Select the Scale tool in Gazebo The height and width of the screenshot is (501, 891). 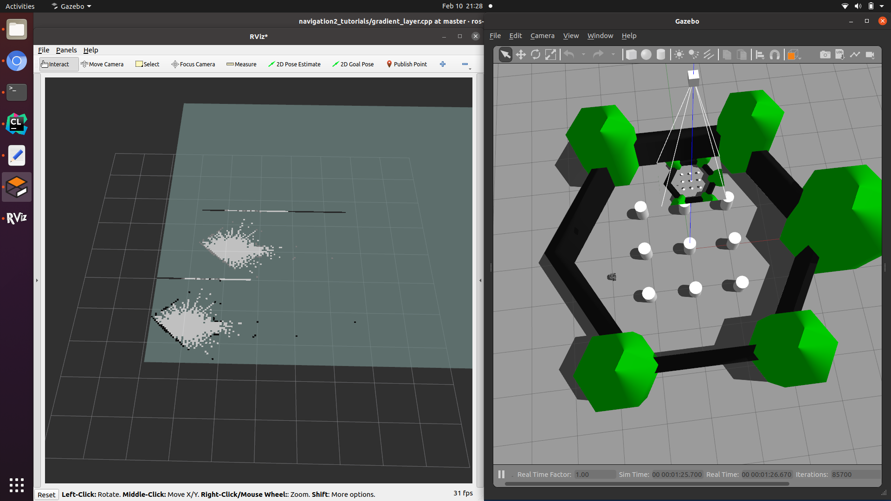[x=551, y=54]
